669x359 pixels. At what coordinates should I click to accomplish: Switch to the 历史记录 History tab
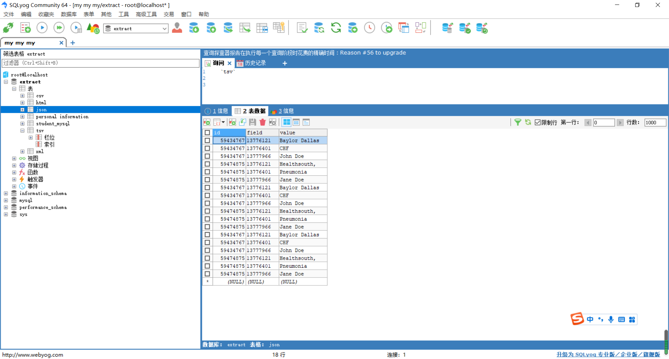coord(252,63)
